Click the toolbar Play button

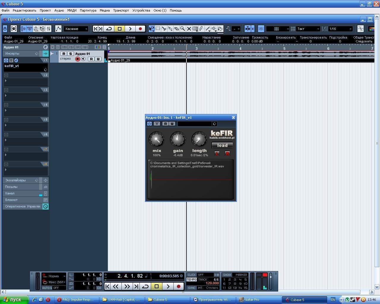click(130, 29)
